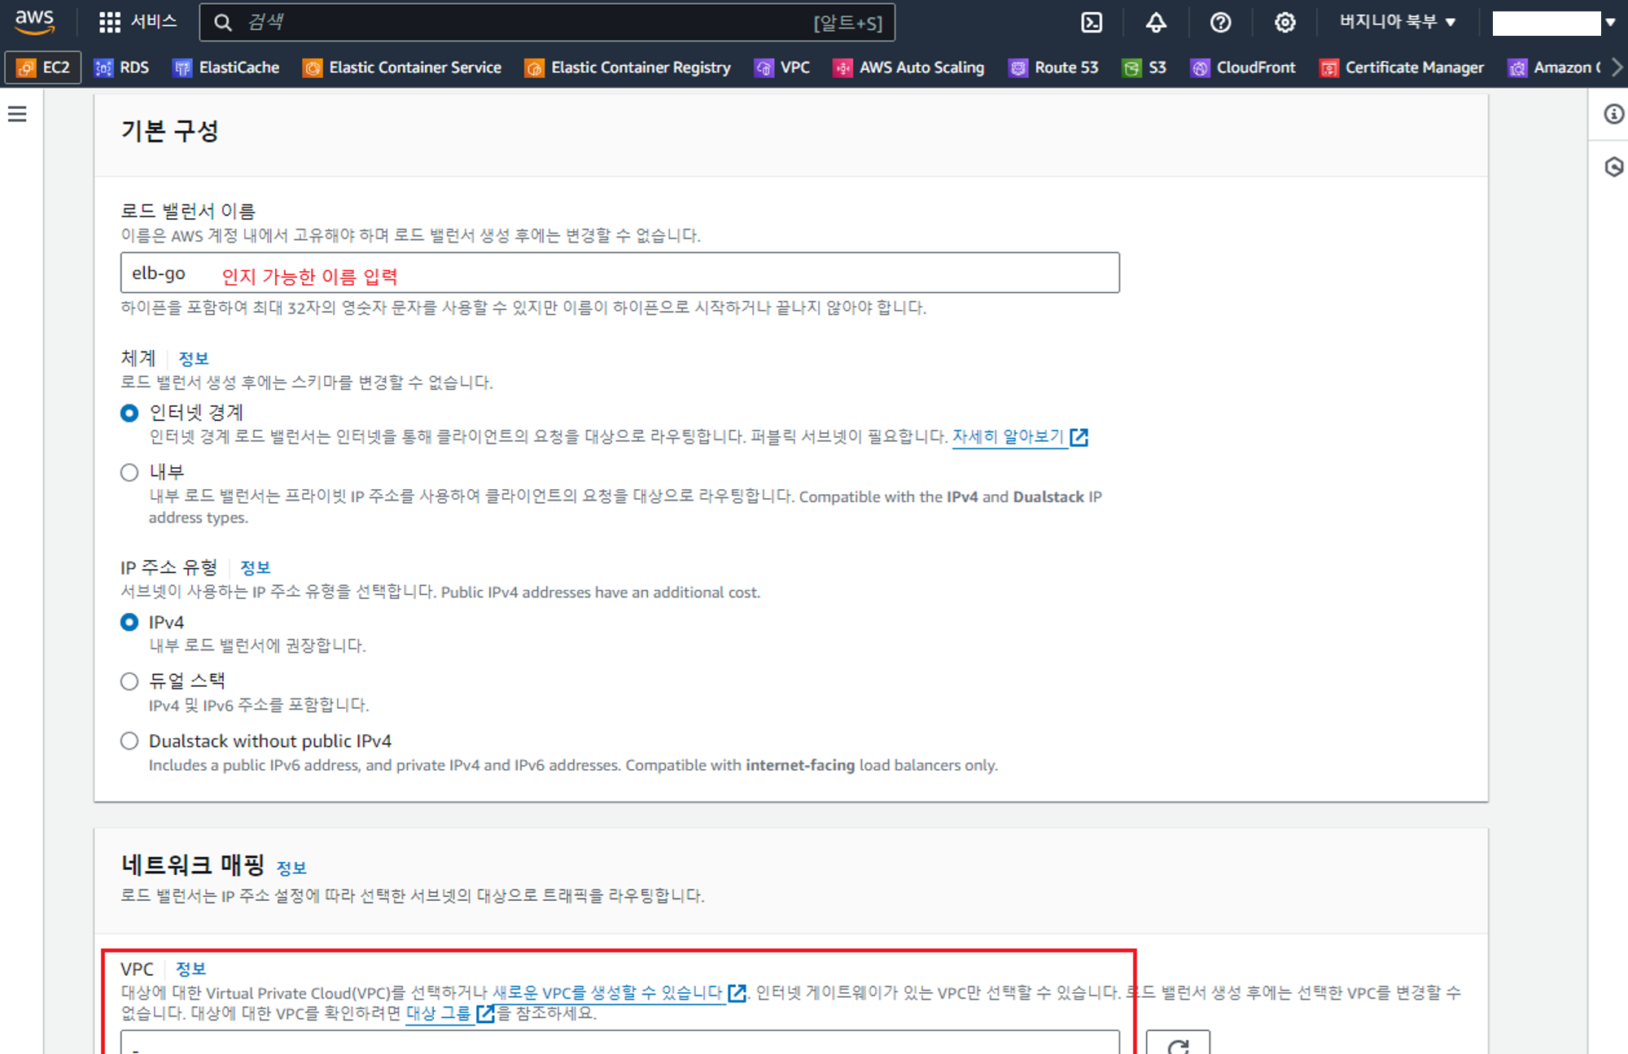Click 새로운 VPC를 생성할 수 있습니다 link
The image size is (1628, 1054).
click(x=608, y=993)
